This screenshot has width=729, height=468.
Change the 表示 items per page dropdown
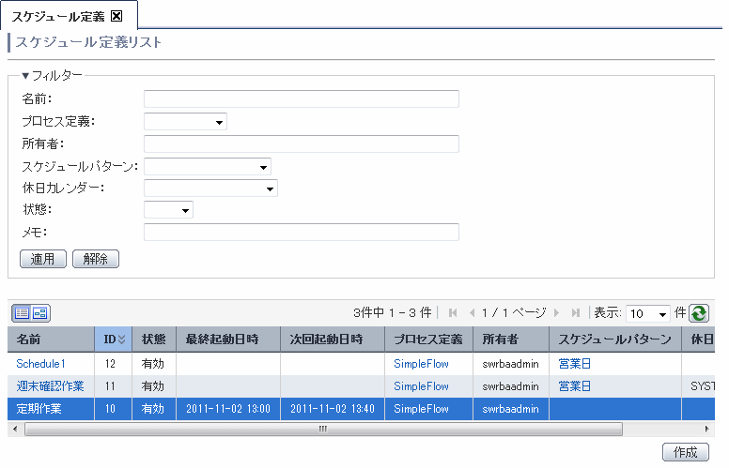[648, 313]
